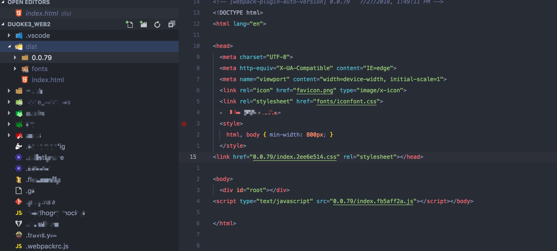Click the HTML5 icon in Open Editors
The width and height of the screenshot is (557, 251).
[x=19, y=13]
